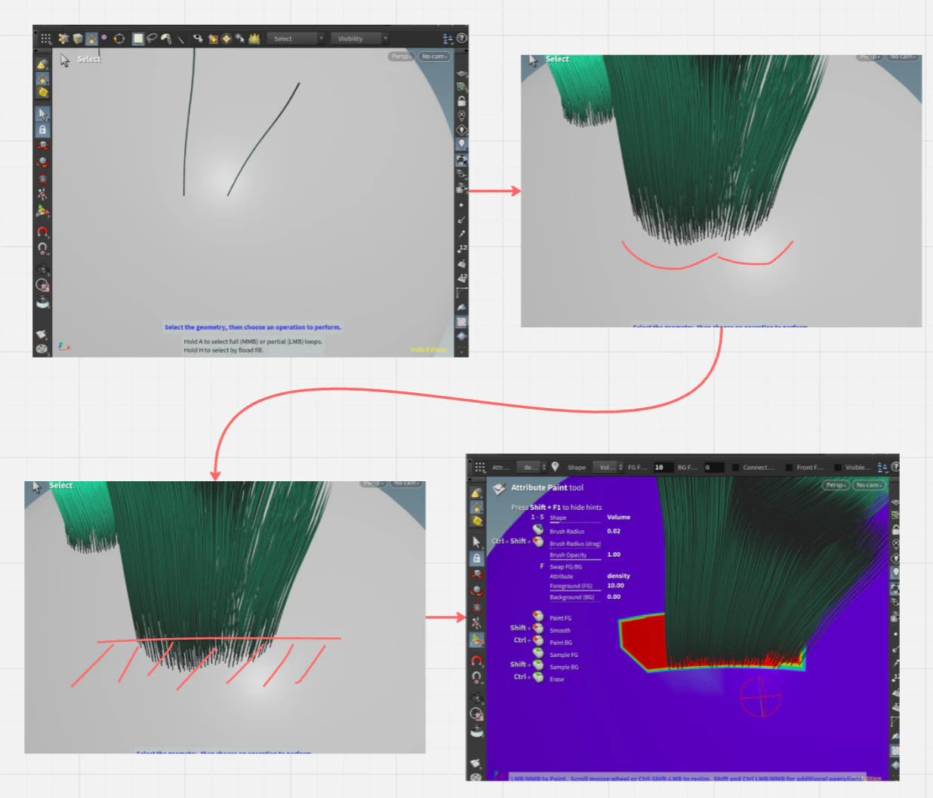Open the No cam menu in the two-curve viewport
This screenshot has width=933, height=798.
coord(435,57)
